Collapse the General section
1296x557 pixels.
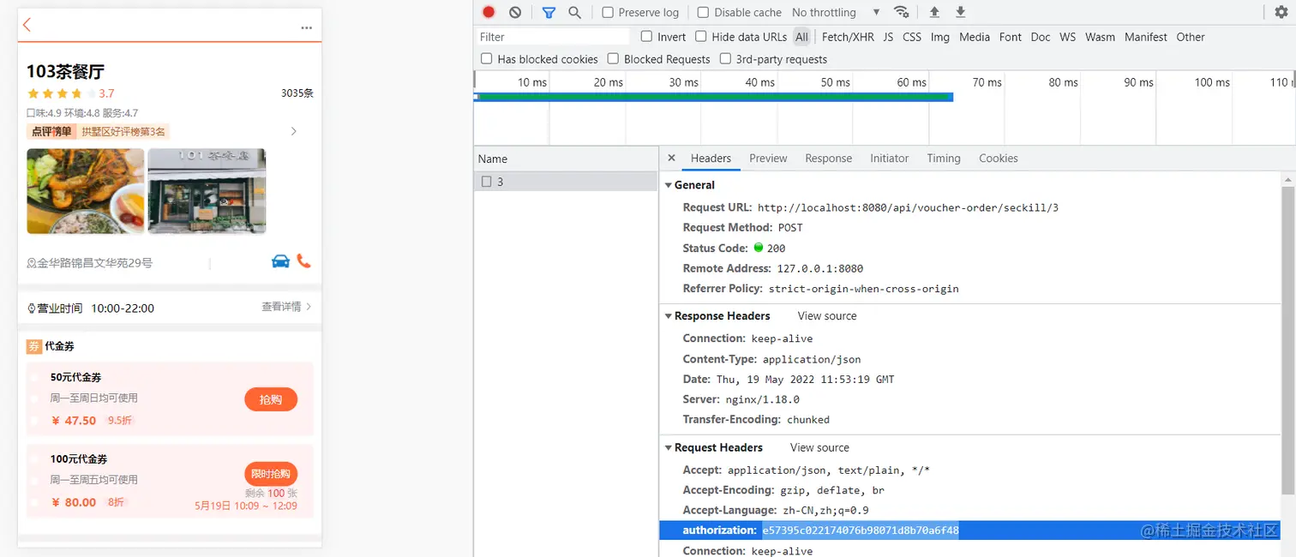pos(669,185)
